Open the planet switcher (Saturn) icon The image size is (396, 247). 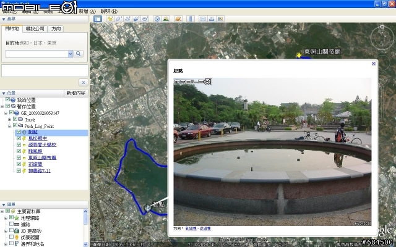tap(178, 19)
